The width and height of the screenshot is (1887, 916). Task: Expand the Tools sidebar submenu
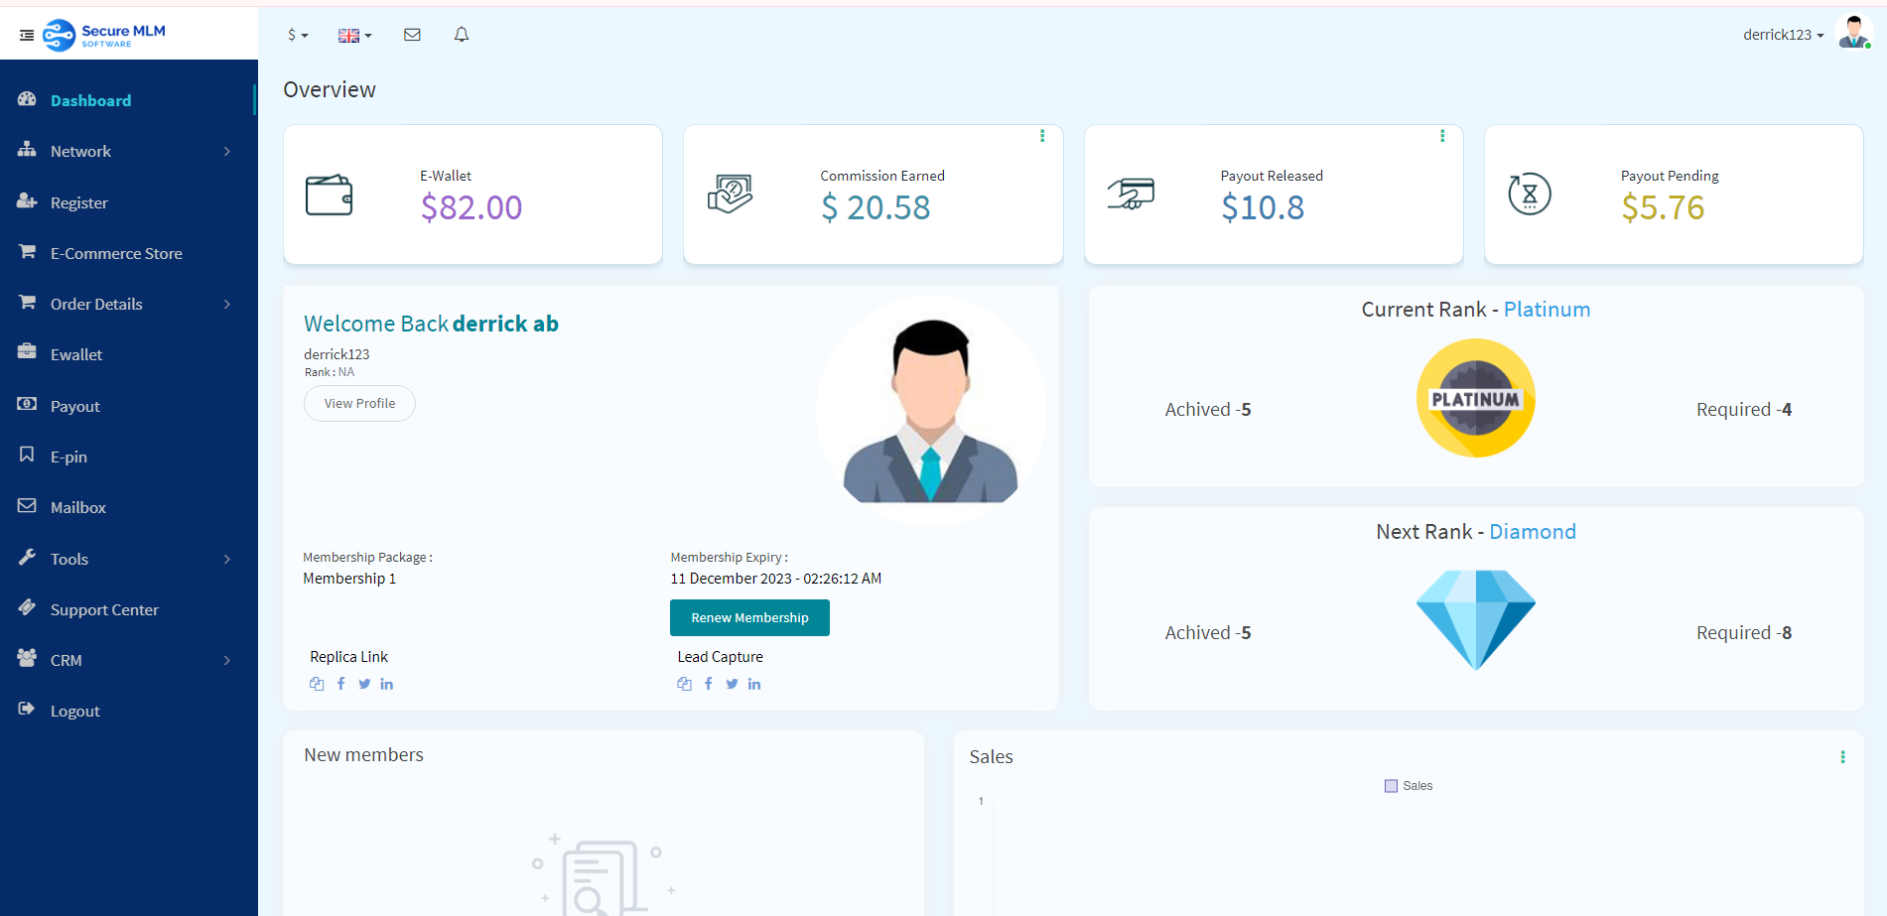(x=127, y=560)
